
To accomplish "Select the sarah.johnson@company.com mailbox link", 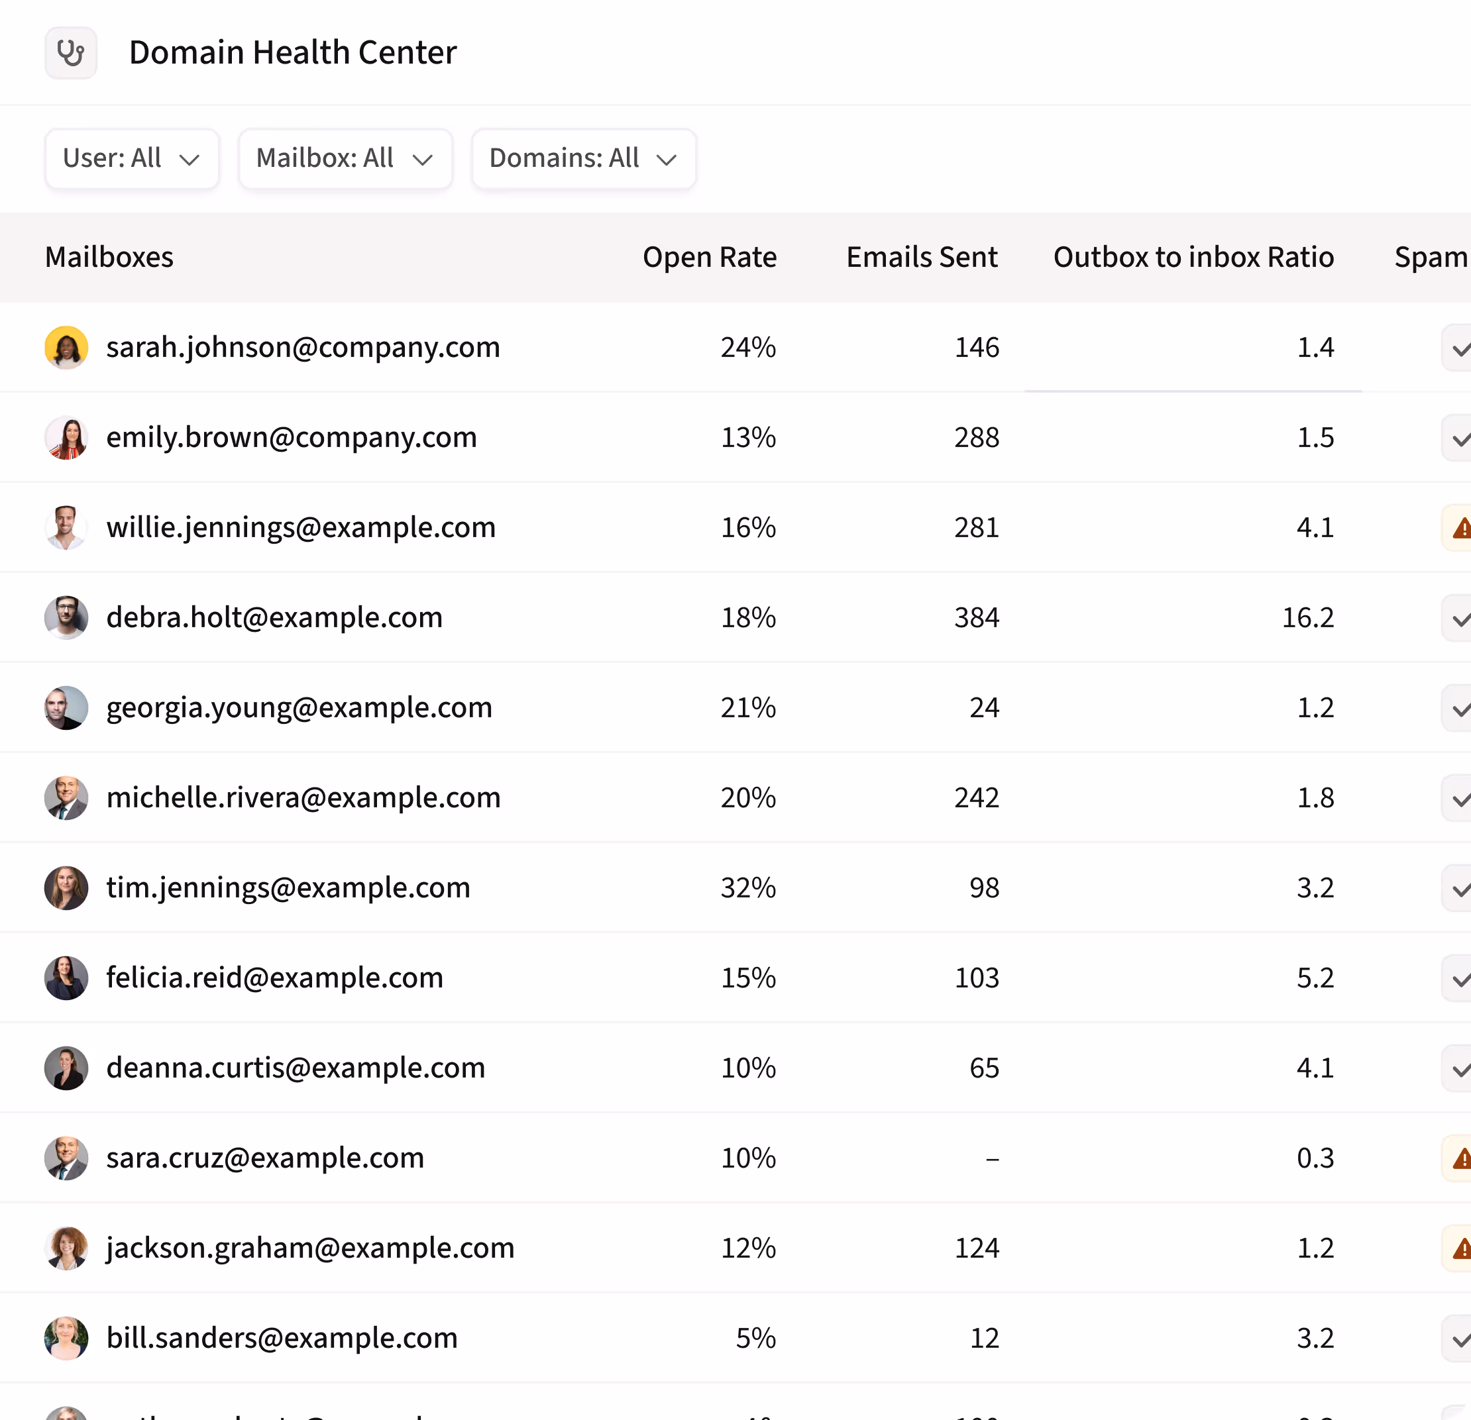I will [x=303, y=347].
